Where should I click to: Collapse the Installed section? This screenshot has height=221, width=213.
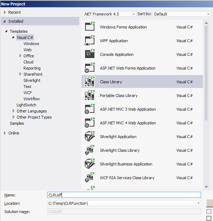click(x=5, y=21)
